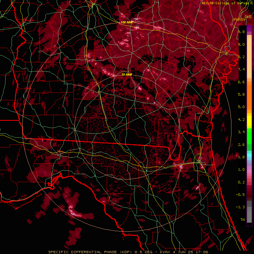Click the 7.4 value on the color scale

click(x=241, y=69)
